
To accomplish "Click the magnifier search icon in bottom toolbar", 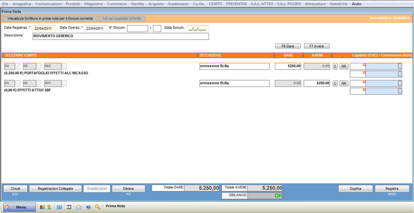I will click(x=98, y=207).
